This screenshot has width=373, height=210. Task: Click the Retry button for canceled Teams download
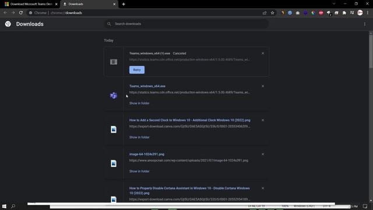pyautogui.click(x=137, y=70)
